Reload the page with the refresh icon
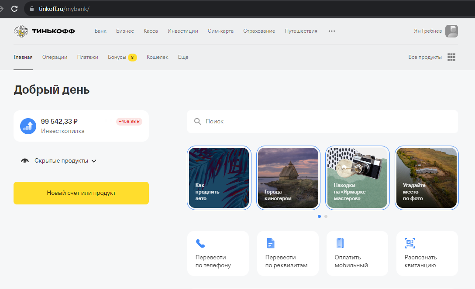 click(x=14, y=9)
